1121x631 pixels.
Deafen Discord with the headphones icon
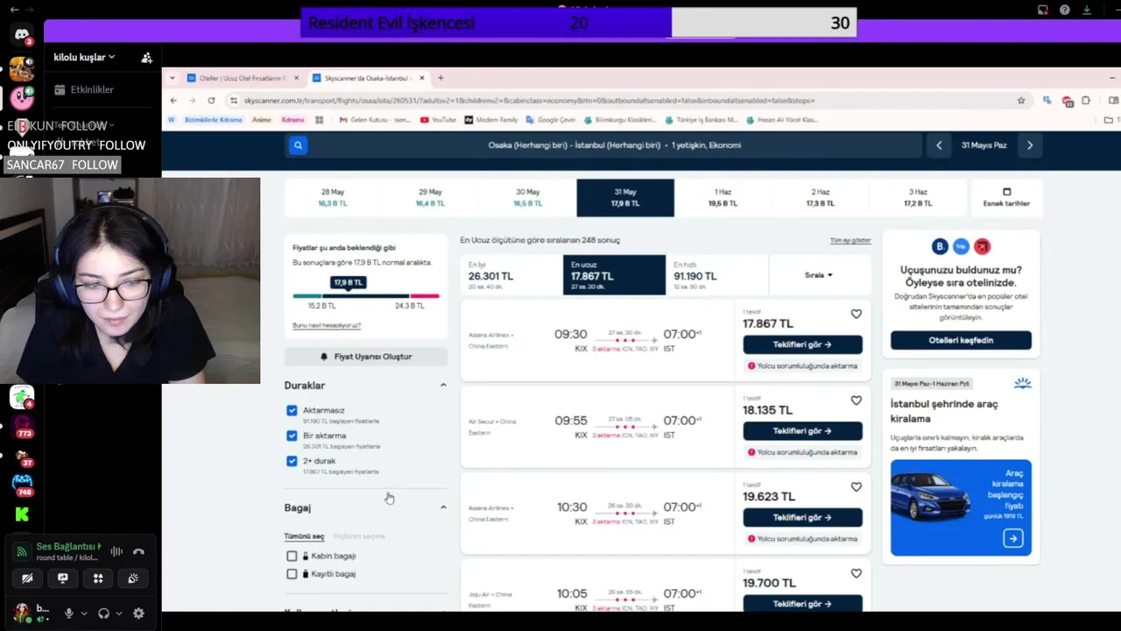tap(103, 613)
